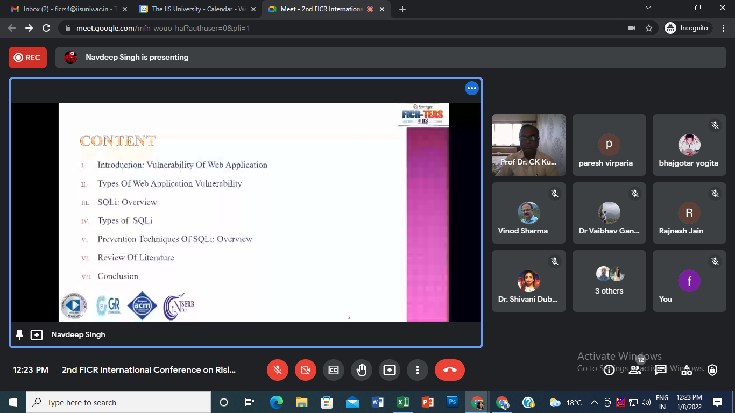Open the Activities panel icon

coord(687,370)
